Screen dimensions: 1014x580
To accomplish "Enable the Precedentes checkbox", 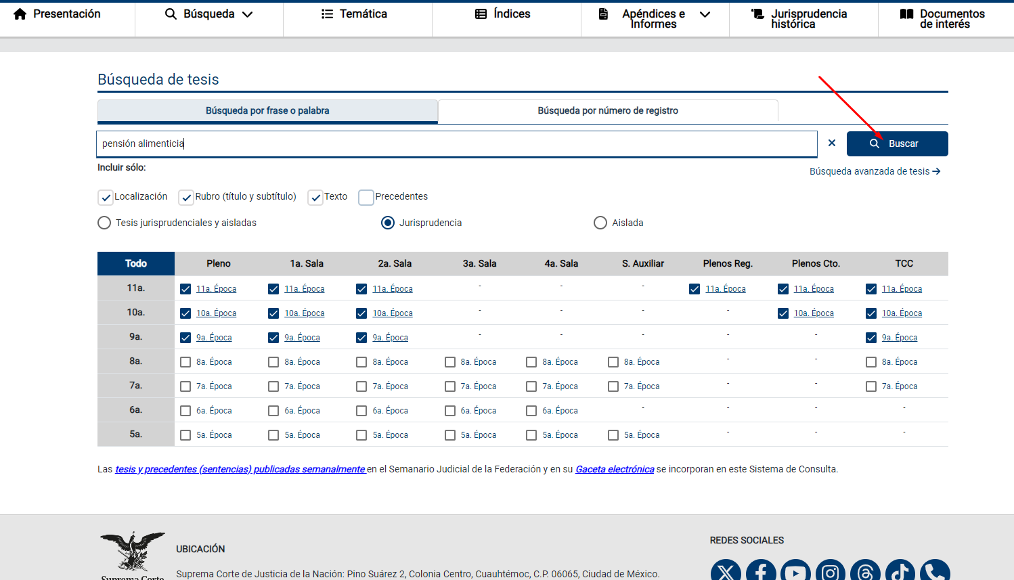I will [x=366, y=197].
